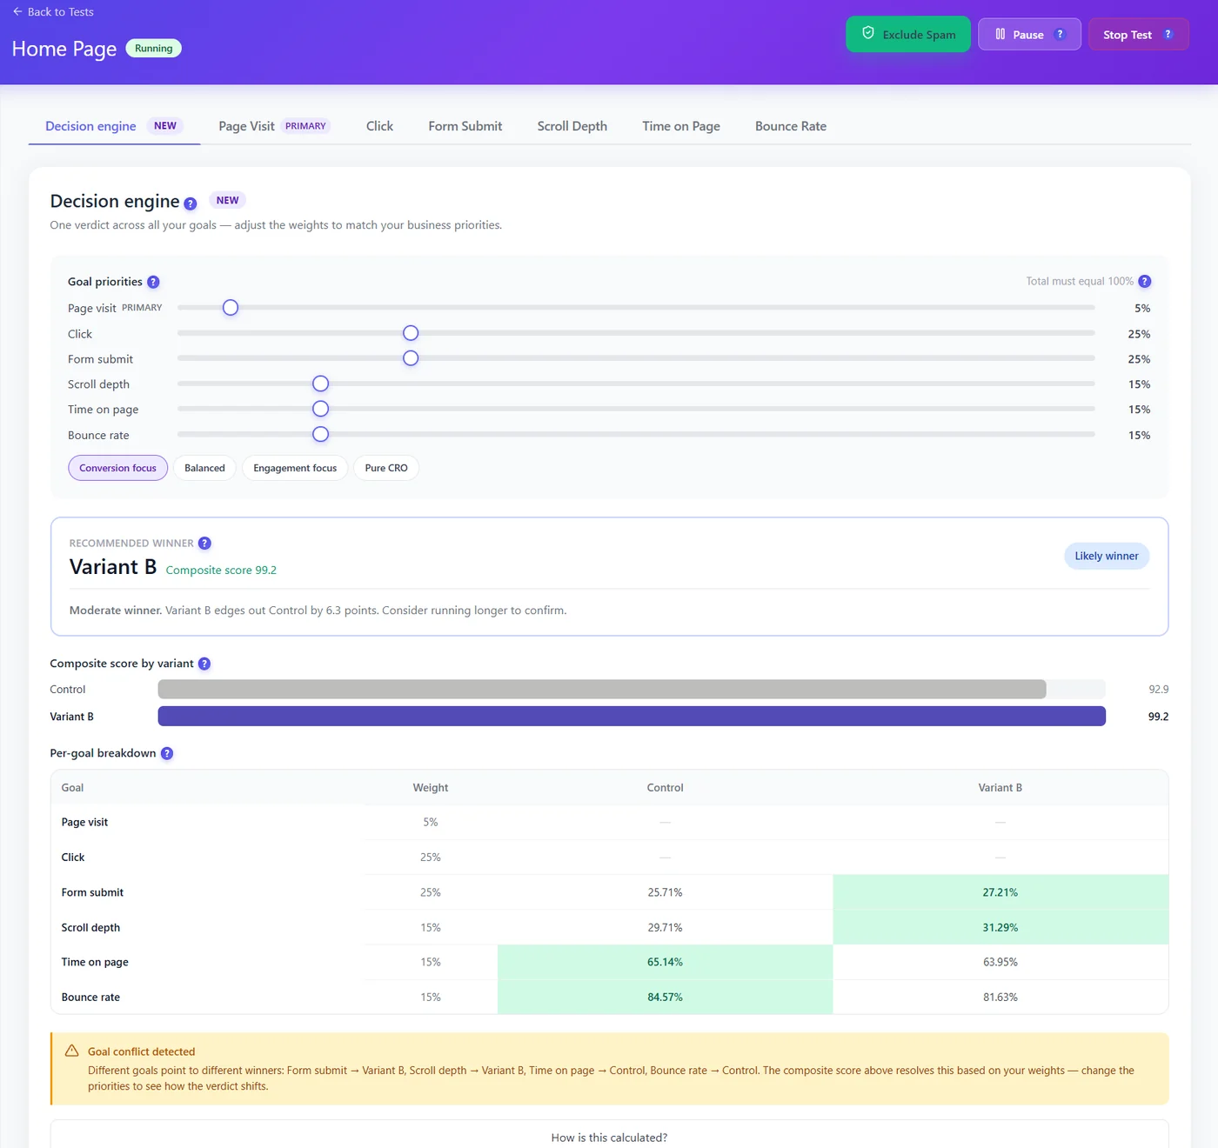
Task: Click the back arrow icon beside Back to Tests
Action: pyautogui.click(x=17, y=11)
